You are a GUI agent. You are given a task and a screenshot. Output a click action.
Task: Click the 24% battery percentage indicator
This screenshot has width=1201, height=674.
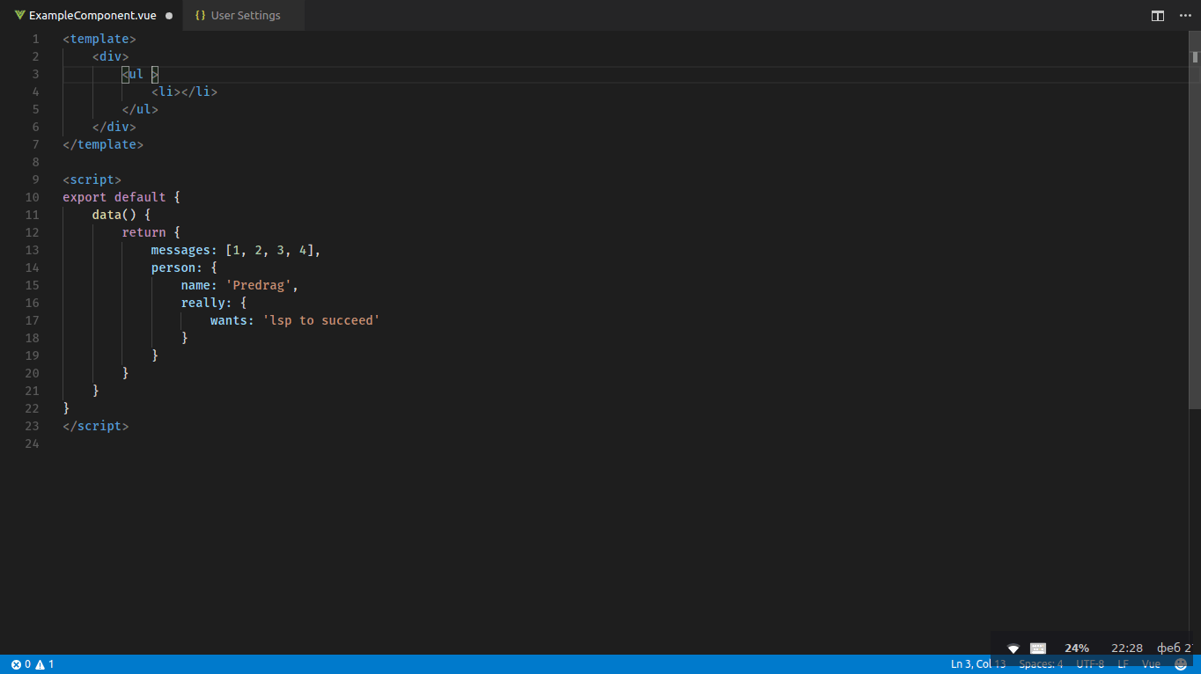click(x=1077, y=648)
